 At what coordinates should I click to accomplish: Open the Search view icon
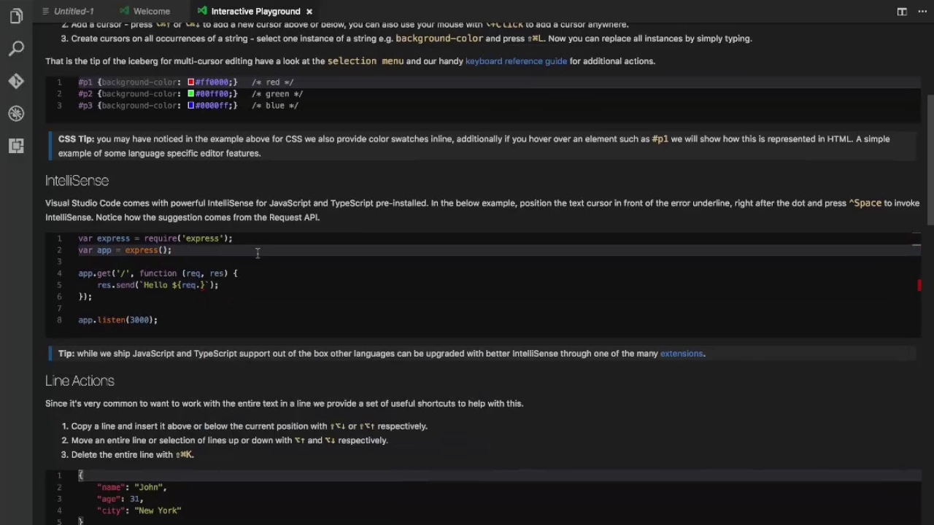coord(16,49)
